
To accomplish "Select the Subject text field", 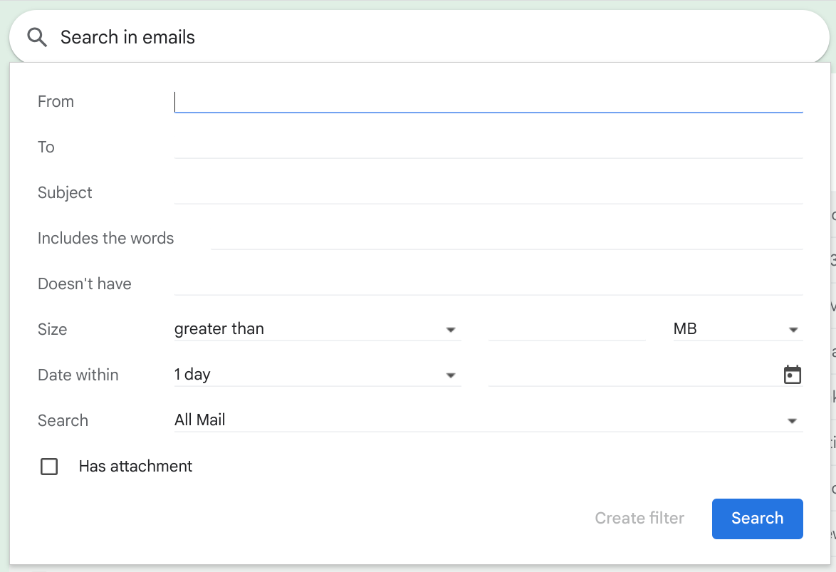I will (488, 193).
